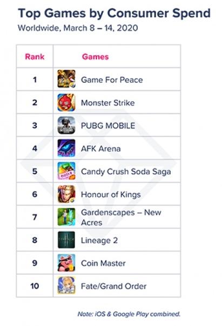Image resolution: width=222 pixels, height=326 pixels.
Task: Click the Honour of Kings app icon
Action: (66, 194)
